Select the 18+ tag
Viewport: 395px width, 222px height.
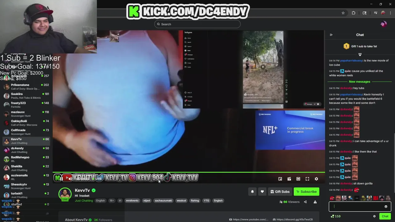click(112, 201)
